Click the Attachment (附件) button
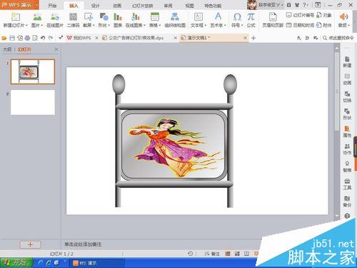 click(x=324, y=25)
